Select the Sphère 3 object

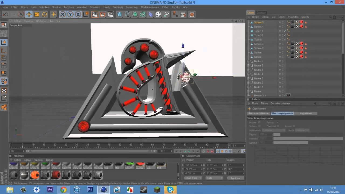tap(259, 44)
